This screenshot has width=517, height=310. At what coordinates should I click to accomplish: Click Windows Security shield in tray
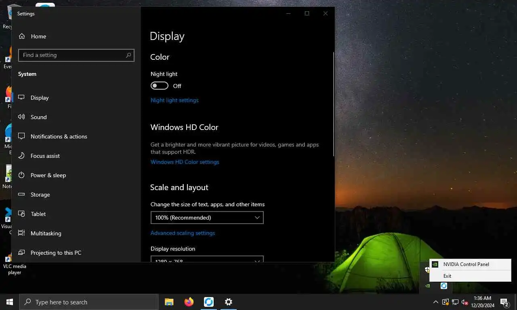point(427,269)
